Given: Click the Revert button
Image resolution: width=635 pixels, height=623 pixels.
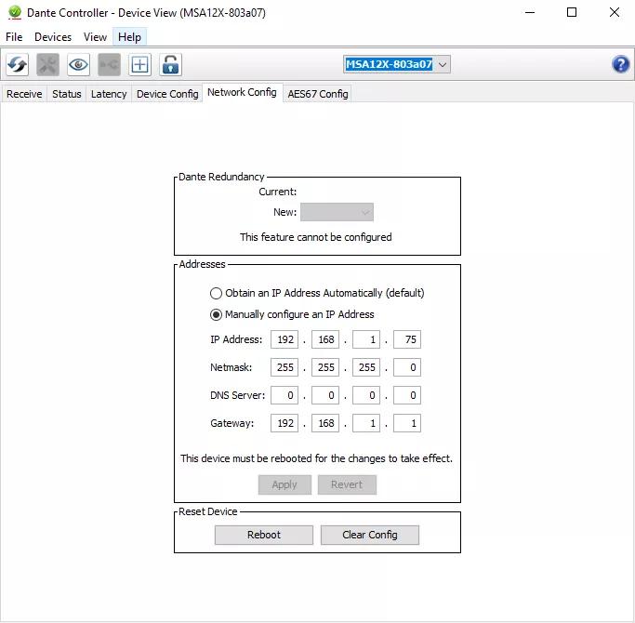Looking at the screenshot, I should [x=347, y=484].
